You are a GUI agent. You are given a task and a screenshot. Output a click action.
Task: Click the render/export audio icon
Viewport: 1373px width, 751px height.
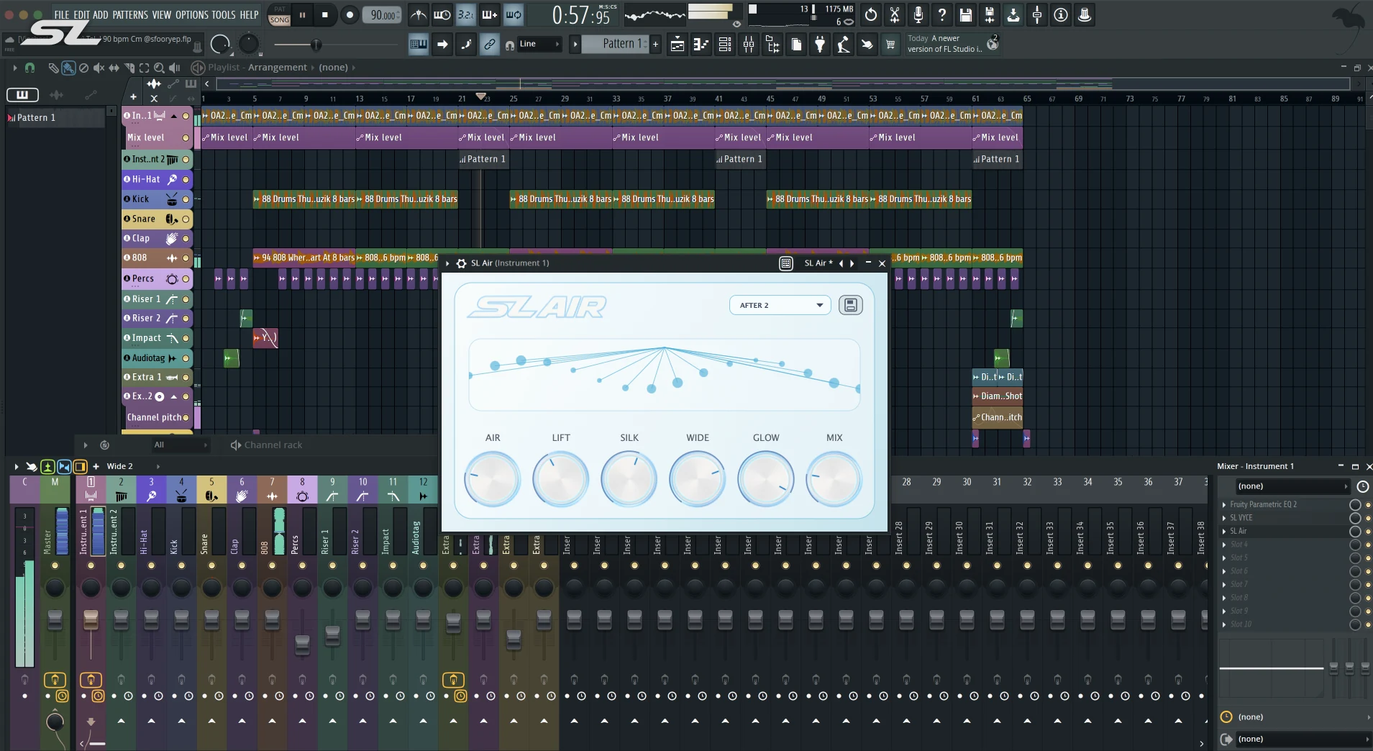[990, 14]
